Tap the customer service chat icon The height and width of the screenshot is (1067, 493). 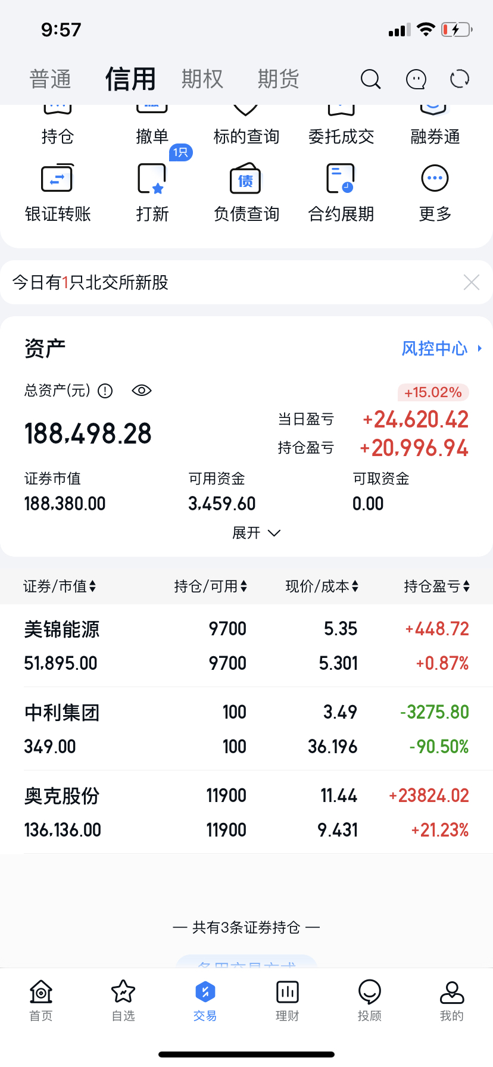416,79
